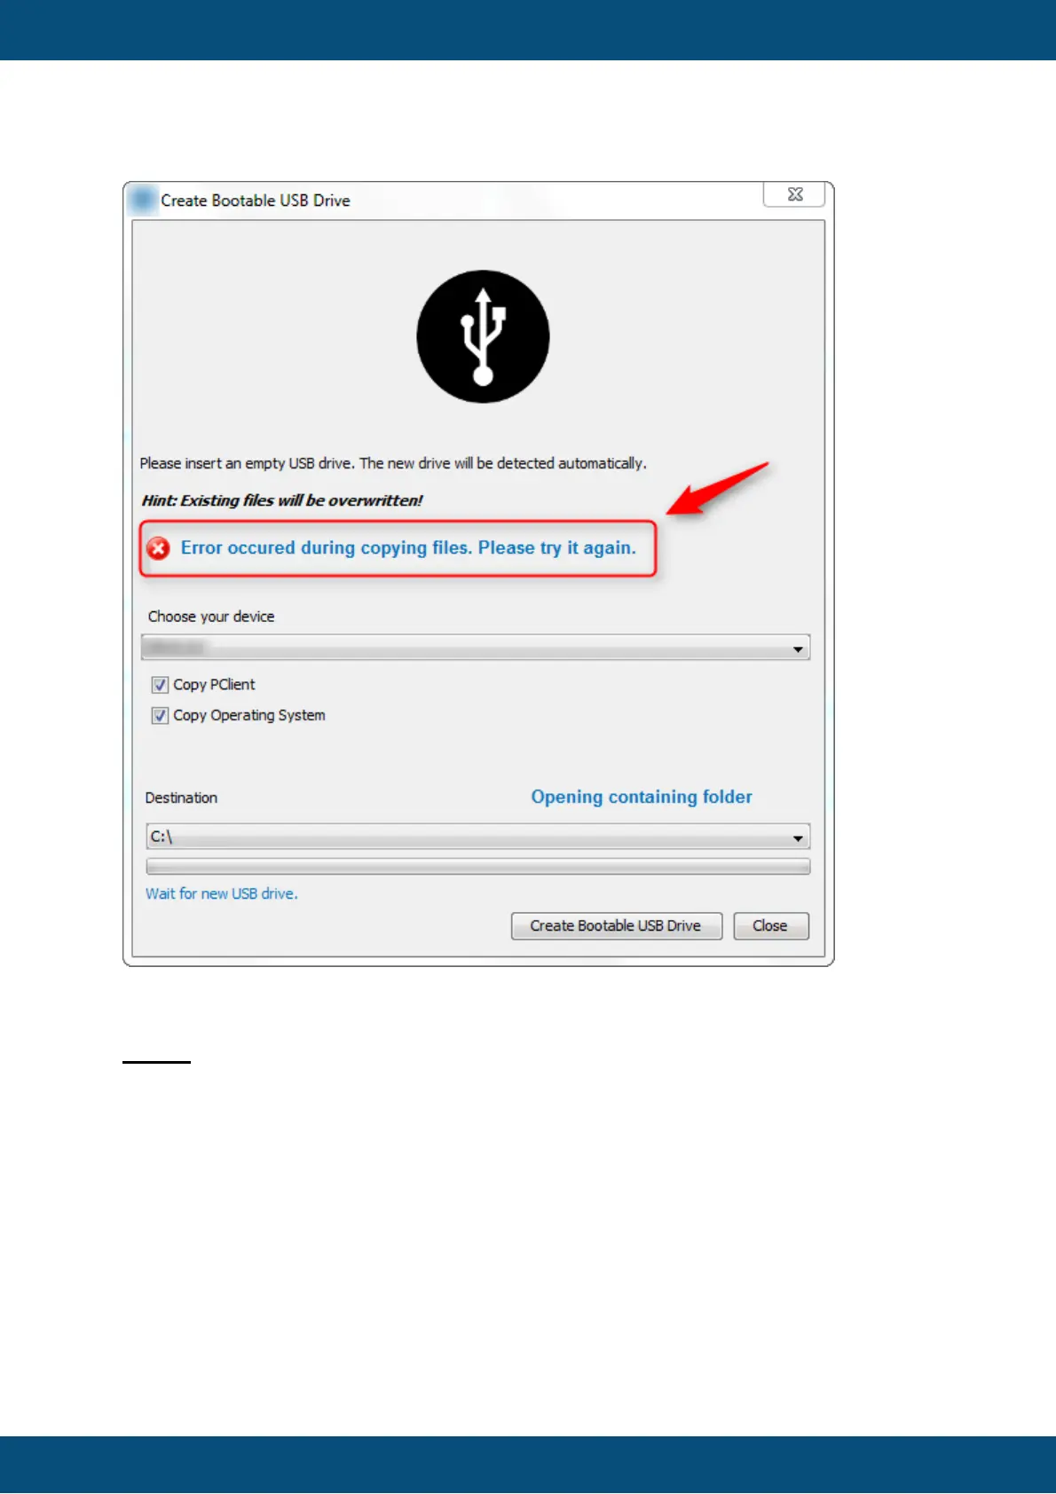Screen dimensions: 1056x1494
Task: Click the dialog title bar app icon
Action: (x=142, y=201)
